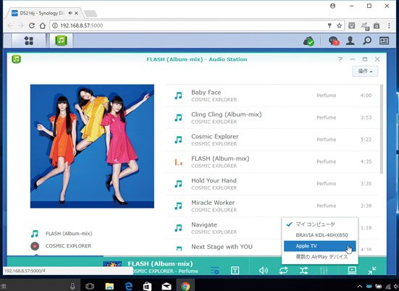Open the Chrome three-dot menu
Viewport: 399px width, 291px height.
[x=389, y=25]
